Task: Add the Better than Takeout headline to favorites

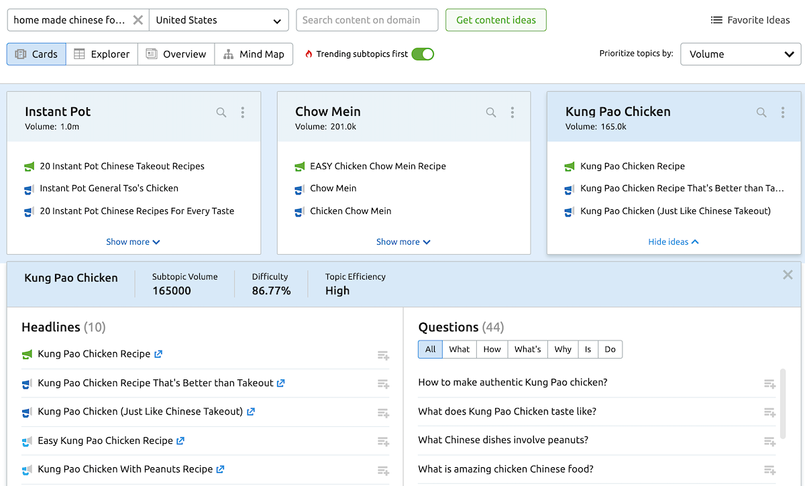Action: (383, 384)
